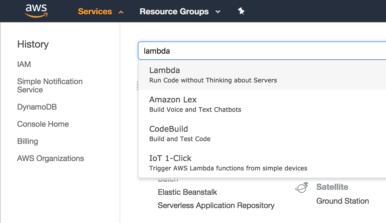Image resolution: width=386 pixels, height=223 pixels.
Task: Click the search field containing lambda
Action: pyautogui.click(x=262, y=51)
